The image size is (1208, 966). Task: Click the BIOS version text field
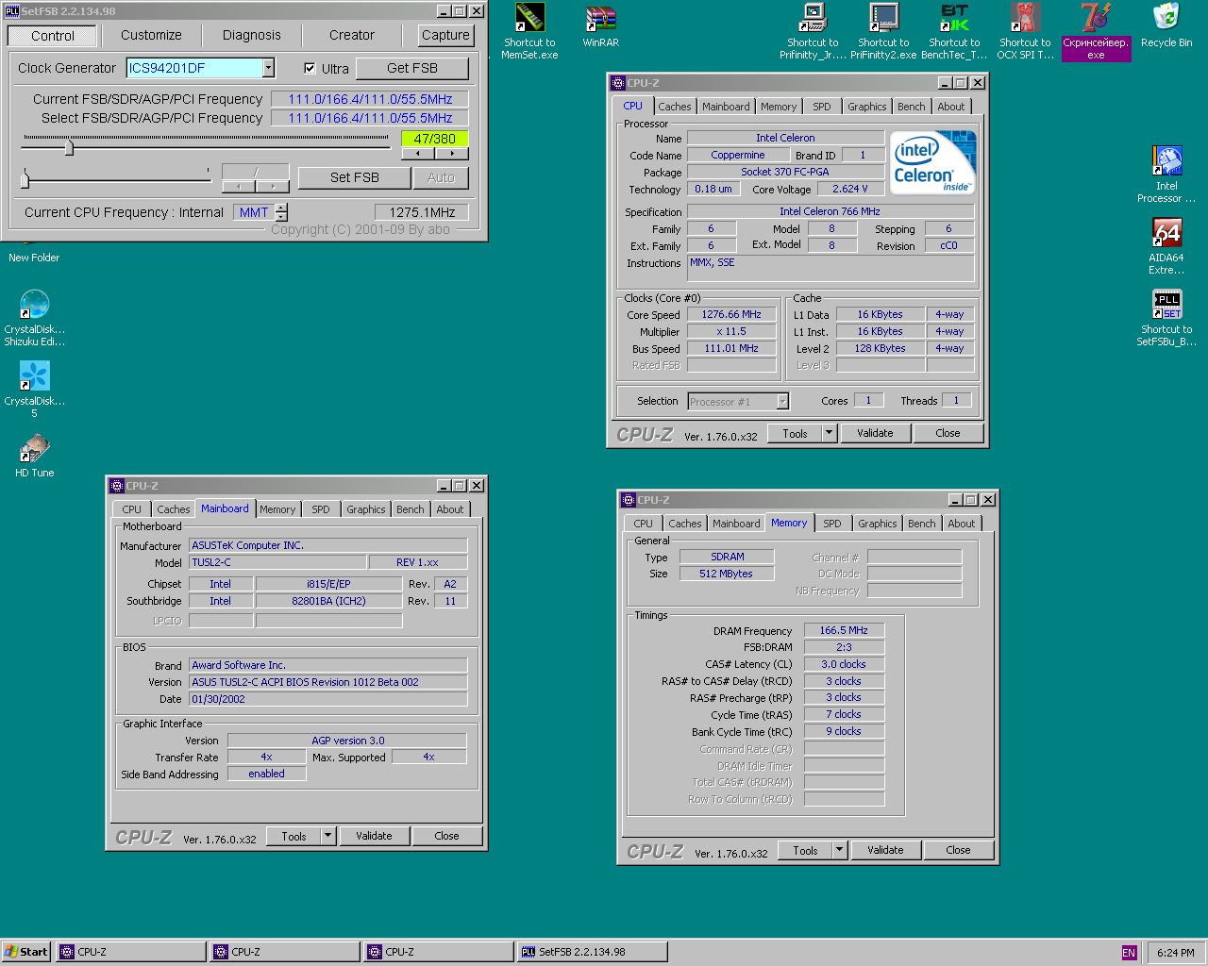click(327, 682)
